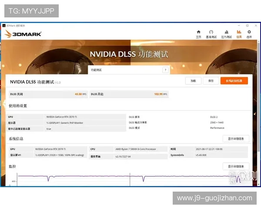Click the NVIDIA DLSS 功能测试 banner title

tap(129, 54)
